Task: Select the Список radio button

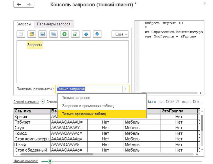Action: click(43, 102)
